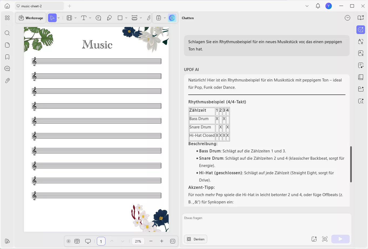Zoom in with plus button

coord(162,241)
